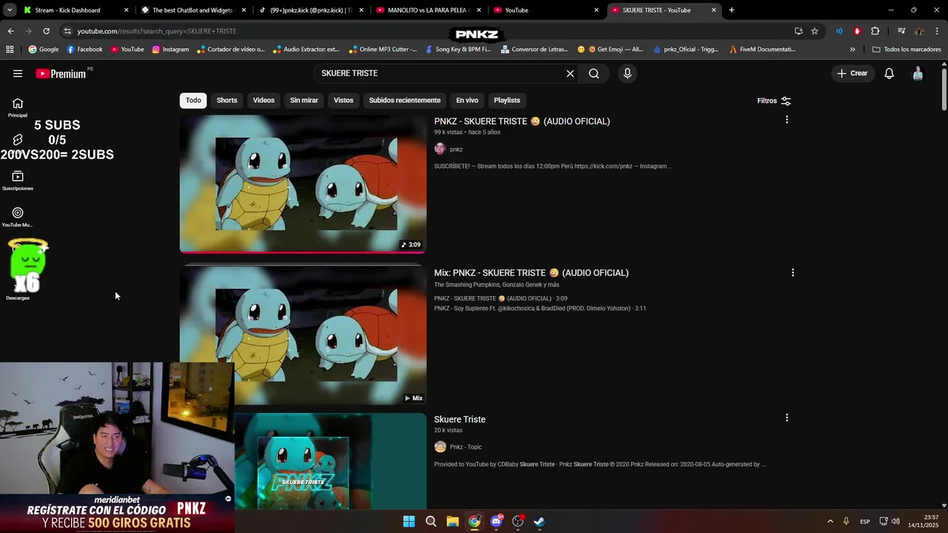Open Steam from taskbar
Image resolution: width=948 pixels, height=533 pixels.
[540, 521]
